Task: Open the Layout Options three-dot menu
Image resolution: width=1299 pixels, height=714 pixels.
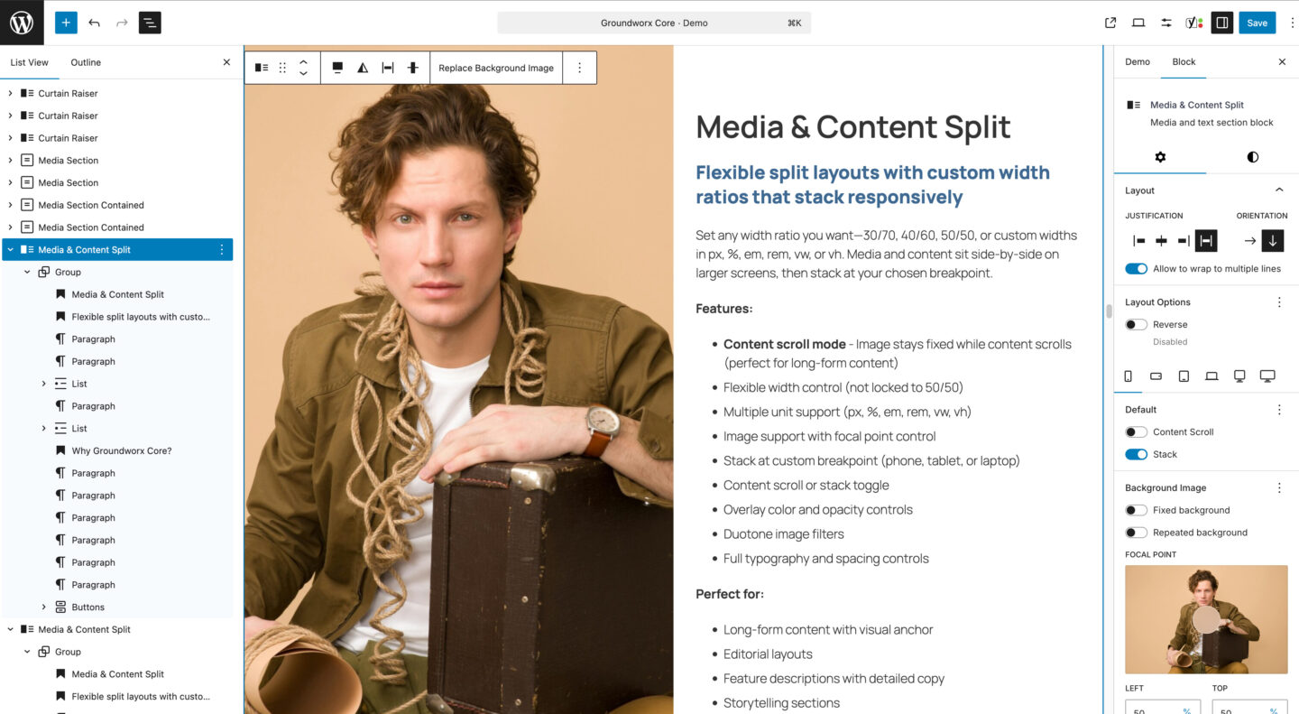Action: [x=1278, y=301]
